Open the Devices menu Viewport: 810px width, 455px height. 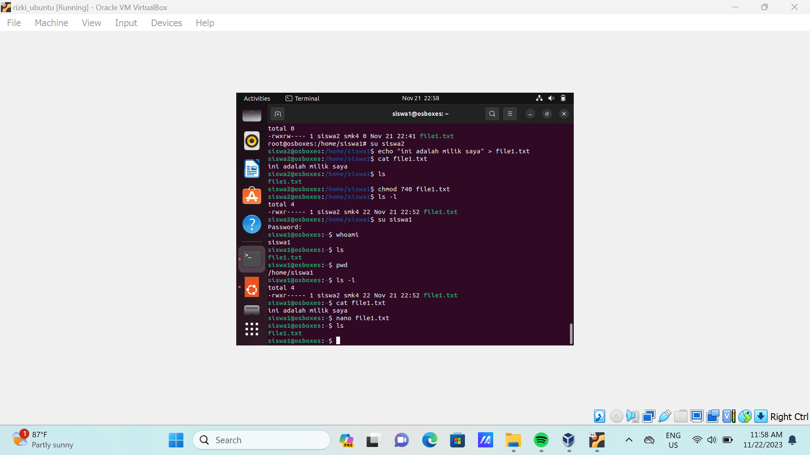[x=167, y=23]
